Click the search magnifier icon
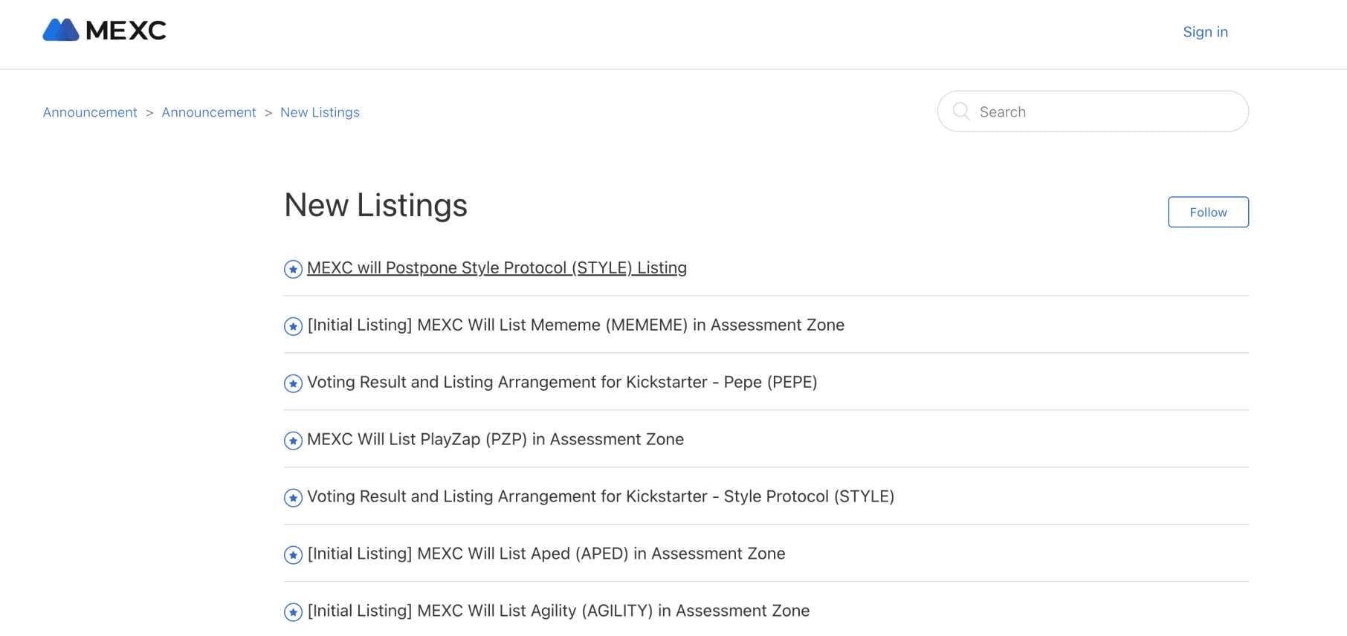Screen dimensions: 1347x636 tap(960, 111)
